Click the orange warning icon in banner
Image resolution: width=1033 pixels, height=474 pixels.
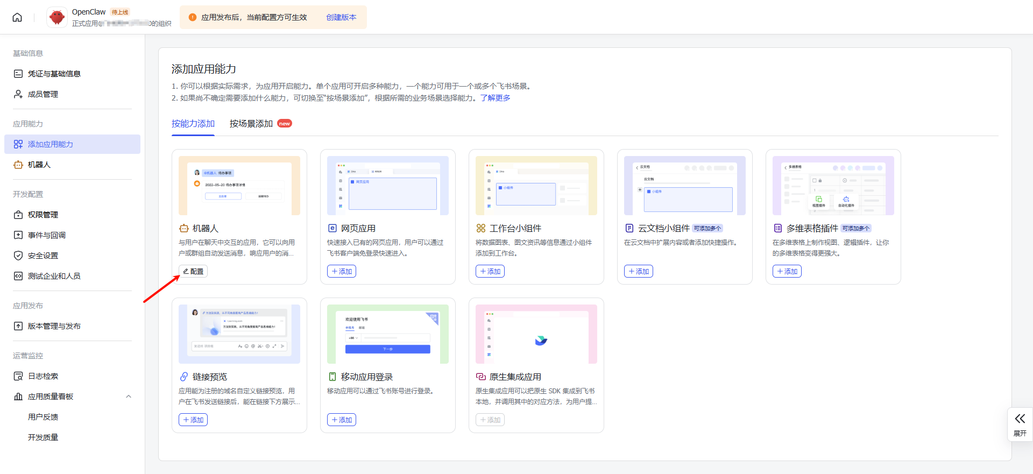pos(193,17)
